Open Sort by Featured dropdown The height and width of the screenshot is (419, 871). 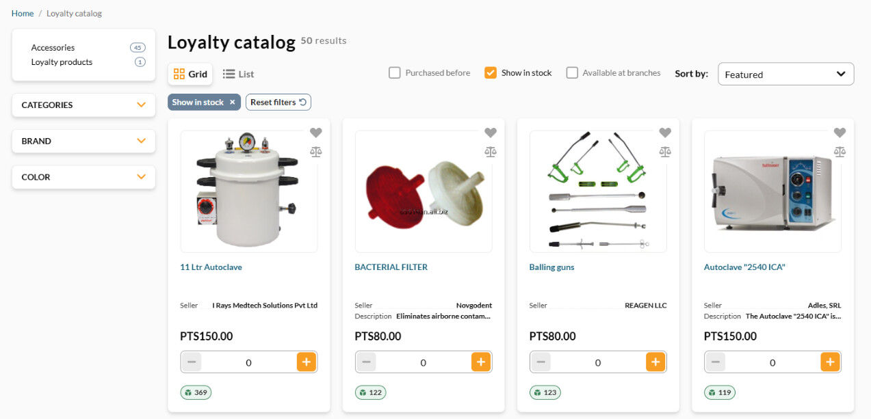click(785, 75)
